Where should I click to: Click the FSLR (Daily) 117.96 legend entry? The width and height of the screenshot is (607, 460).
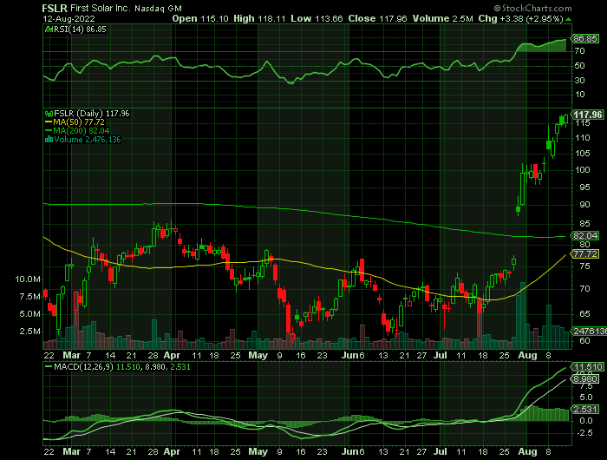92,114
